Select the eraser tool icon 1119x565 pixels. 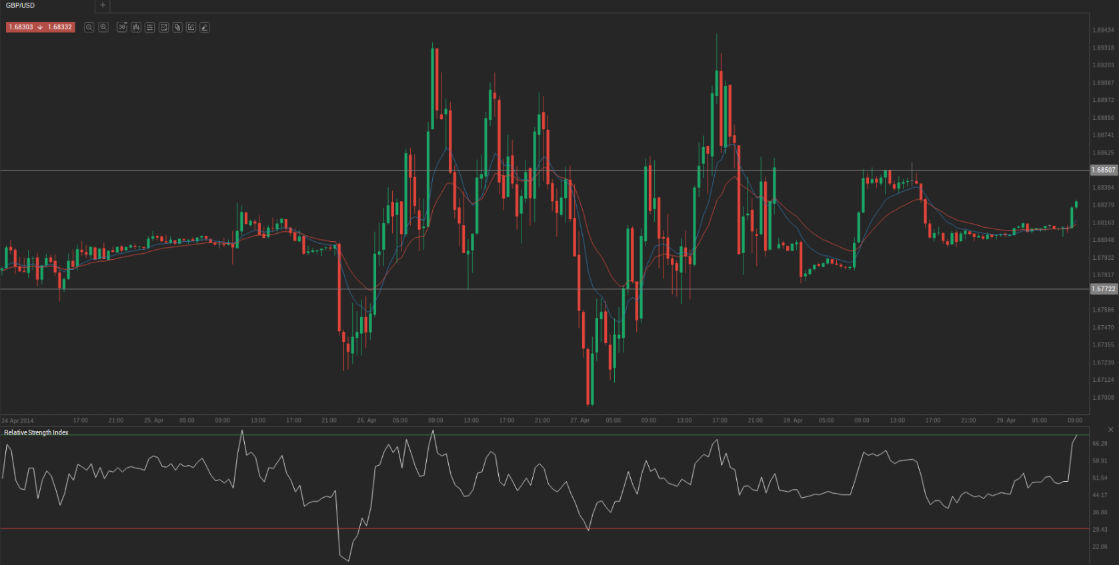coord(205,27)
